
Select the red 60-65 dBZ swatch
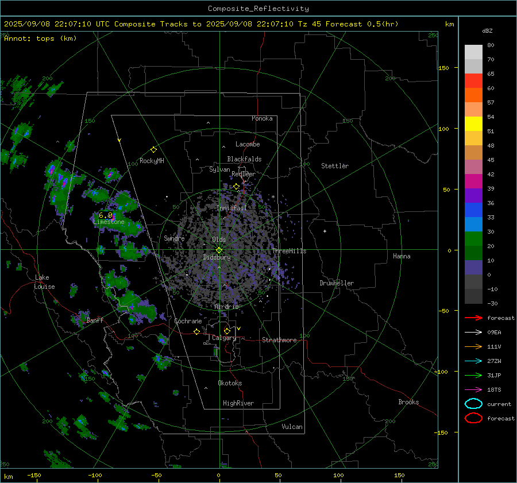click(x=473, y=81)
